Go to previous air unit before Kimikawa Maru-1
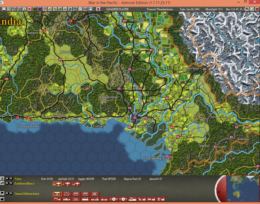Image resolution: width=260 pixels, height=204 pixels. click(7, 183)
